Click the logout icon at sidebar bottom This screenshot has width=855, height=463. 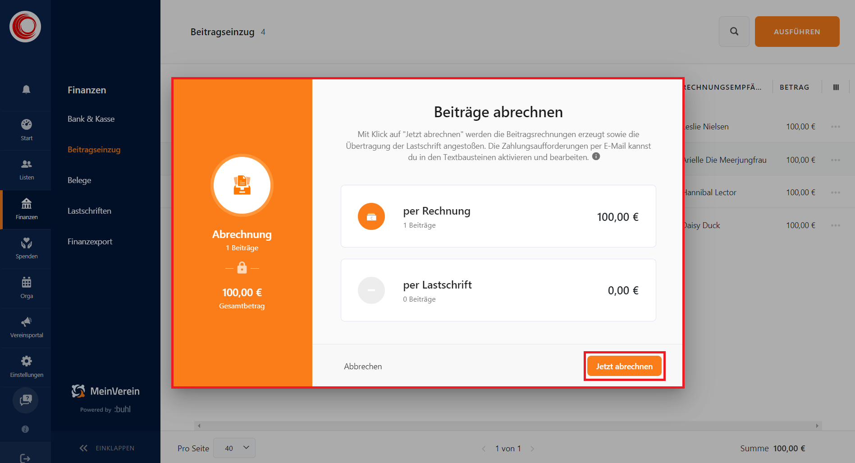25,458
